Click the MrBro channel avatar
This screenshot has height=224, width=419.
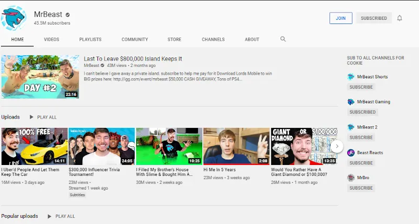(350, 178)
